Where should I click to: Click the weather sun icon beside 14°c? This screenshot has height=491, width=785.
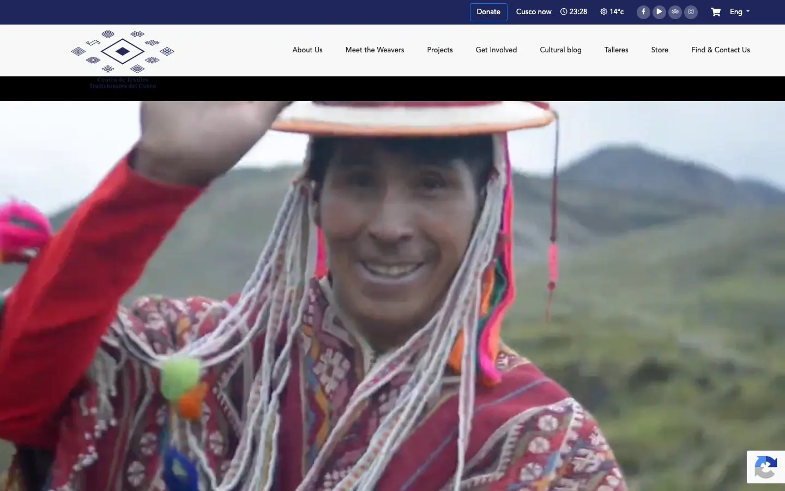[x=603, y=11]
